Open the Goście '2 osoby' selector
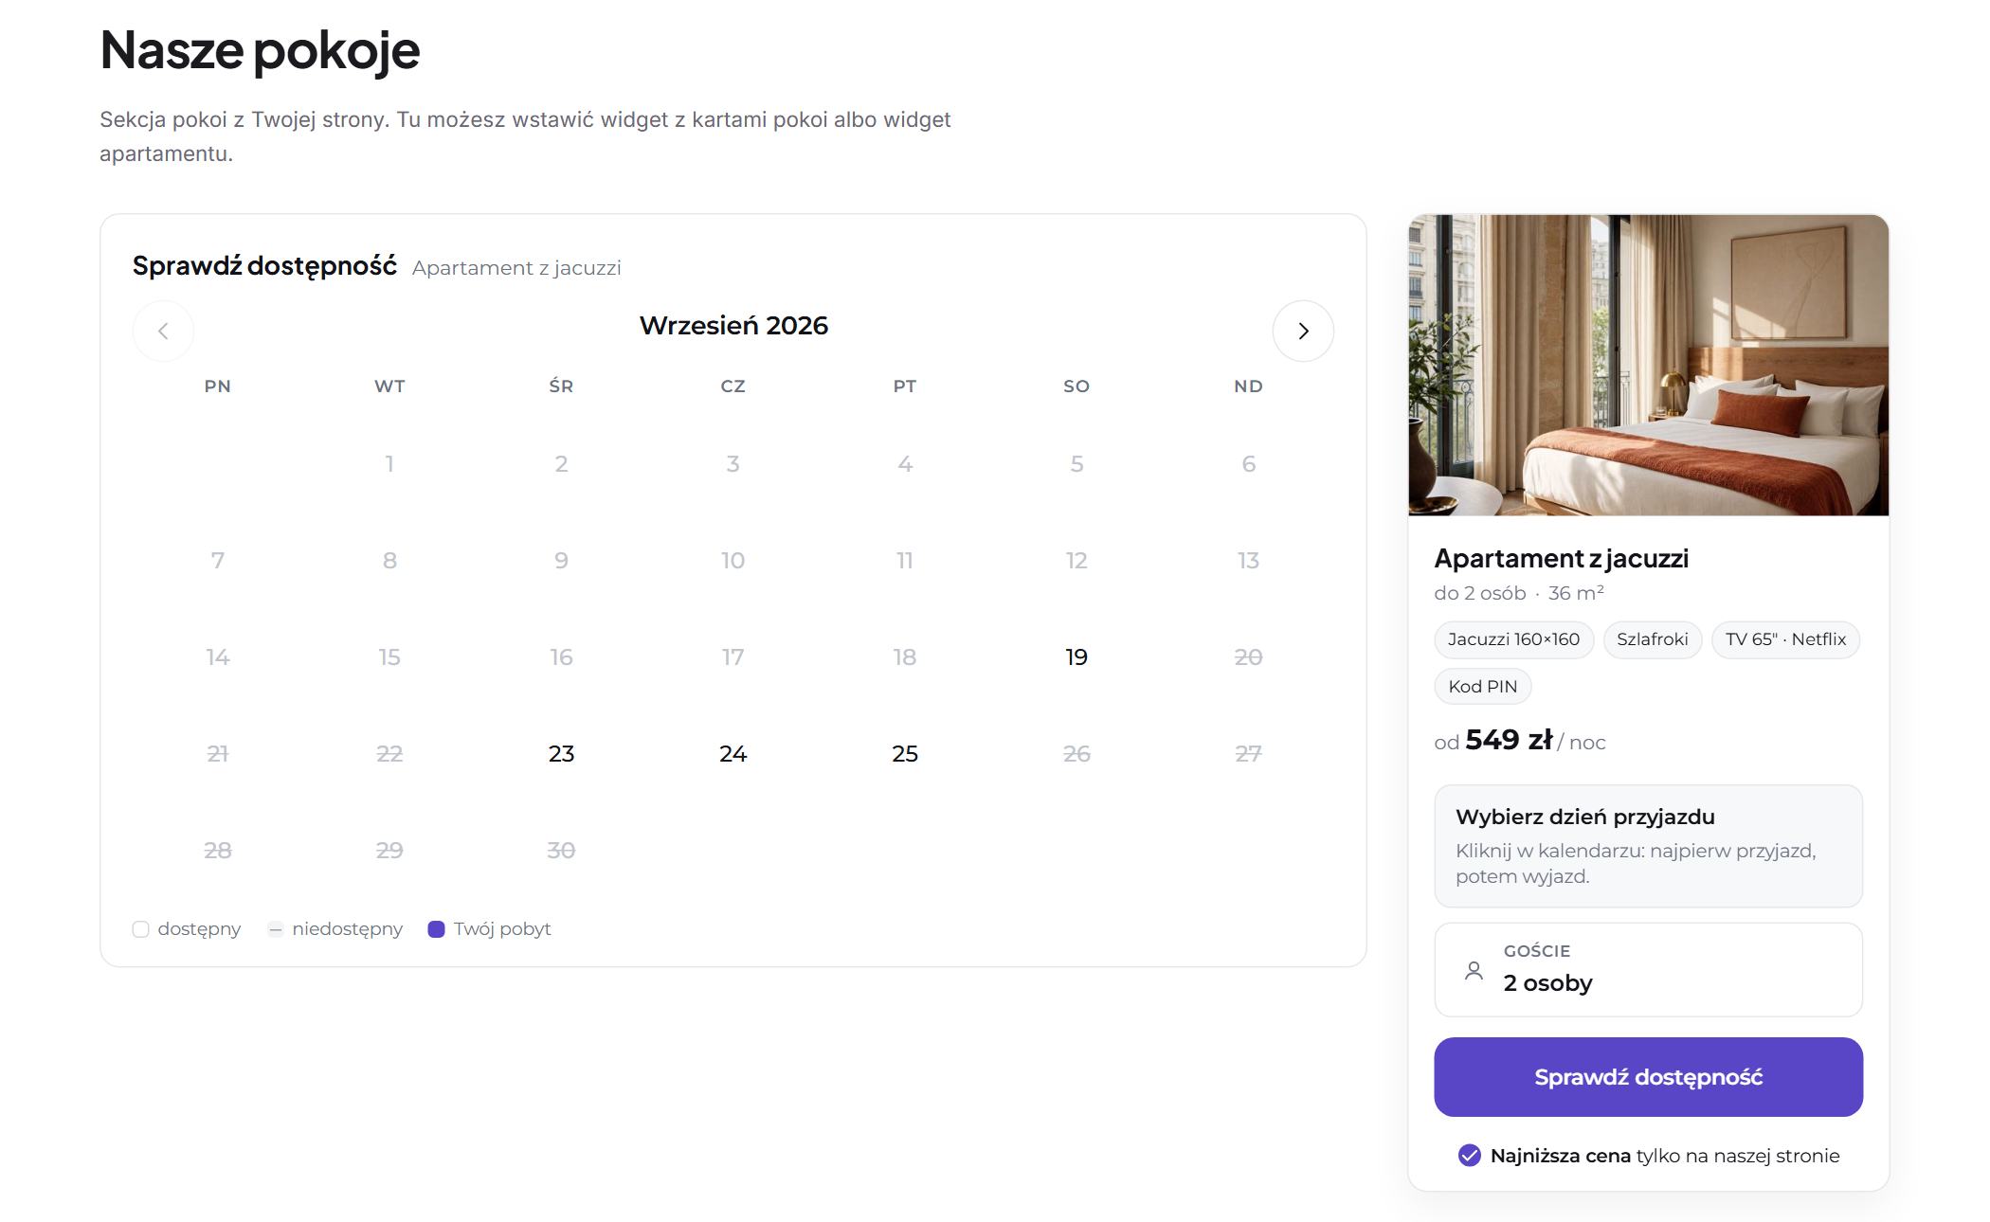The height and width of the screenshot is (1222, 1990). [1648, 969]
